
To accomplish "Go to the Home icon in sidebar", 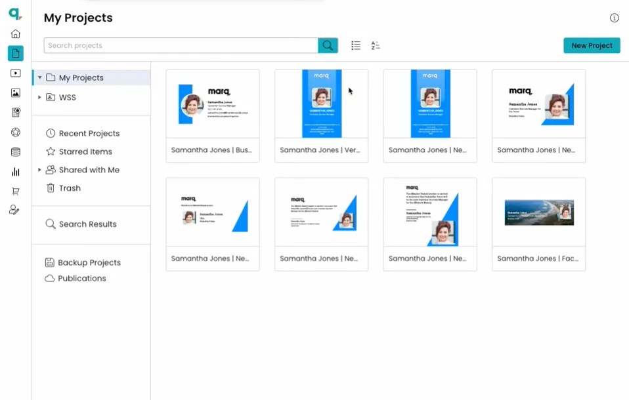I will (x=16, y=34).
